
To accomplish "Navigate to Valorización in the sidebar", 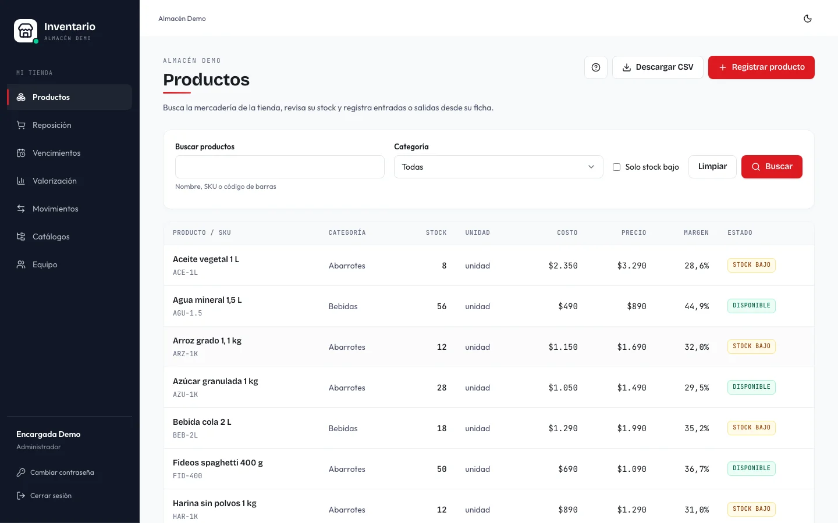I will (x=69, y=181).
